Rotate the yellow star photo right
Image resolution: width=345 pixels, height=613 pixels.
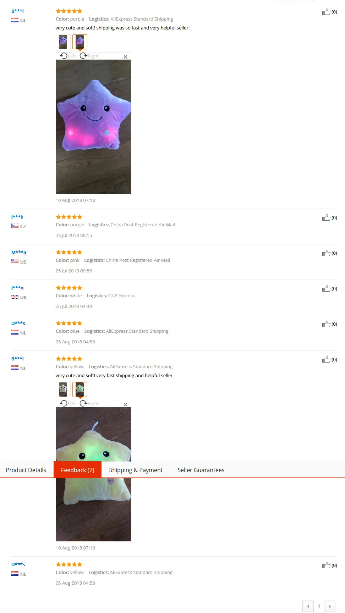[x=89, y=403]
